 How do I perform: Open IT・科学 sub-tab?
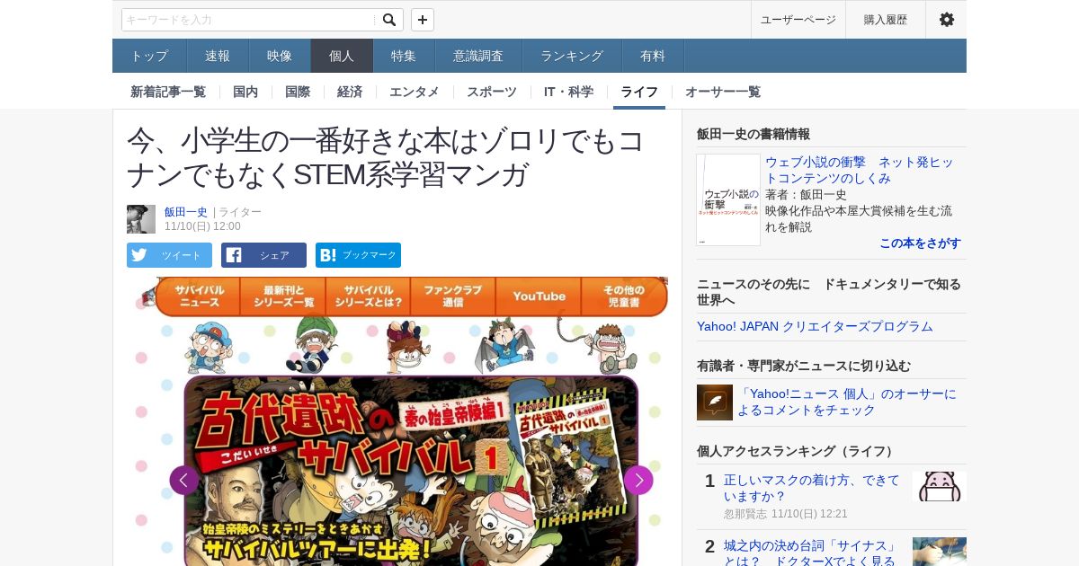click(x=568, y=92)
